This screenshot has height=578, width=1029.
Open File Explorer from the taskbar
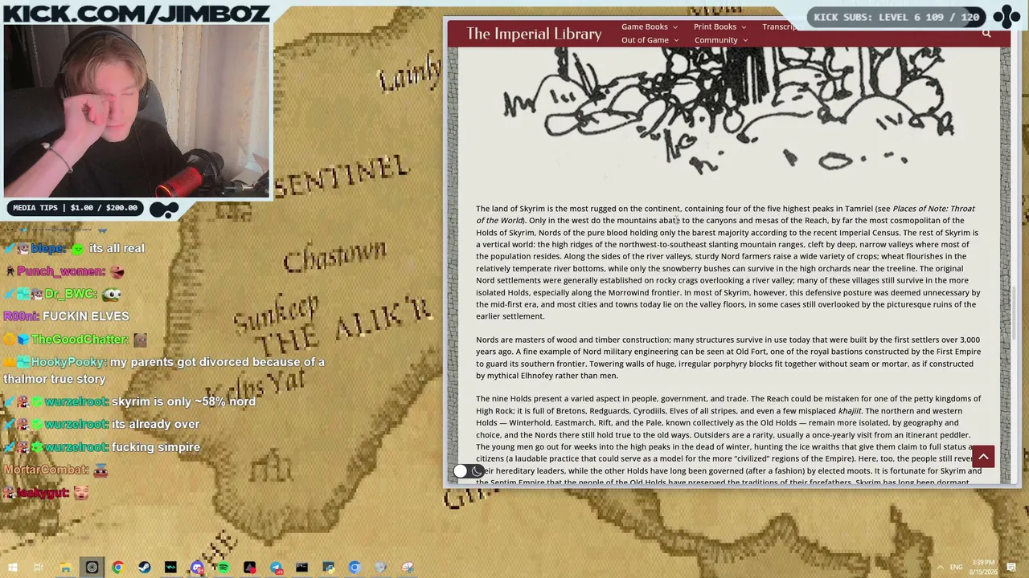tap(65, 568)
